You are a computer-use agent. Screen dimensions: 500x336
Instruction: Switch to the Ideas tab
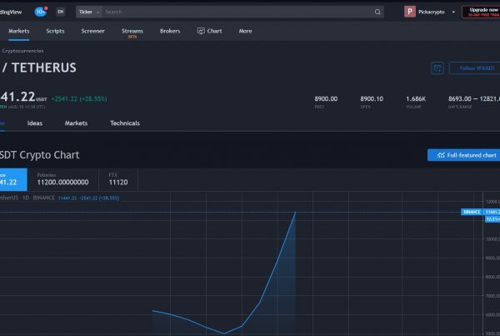point(35,123)
